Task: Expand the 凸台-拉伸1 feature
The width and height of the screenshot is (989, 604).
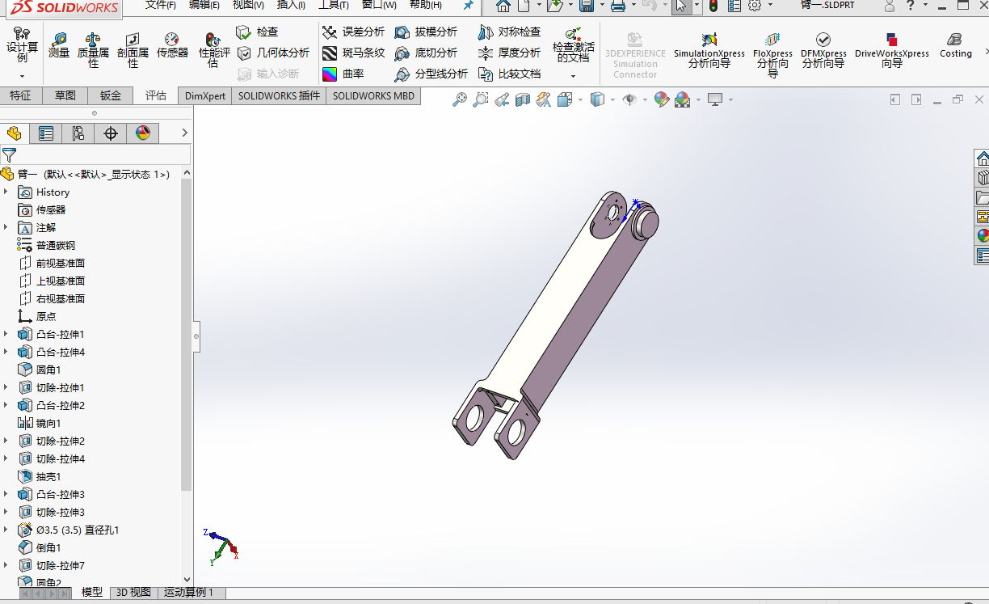Action: pos(6,334)
